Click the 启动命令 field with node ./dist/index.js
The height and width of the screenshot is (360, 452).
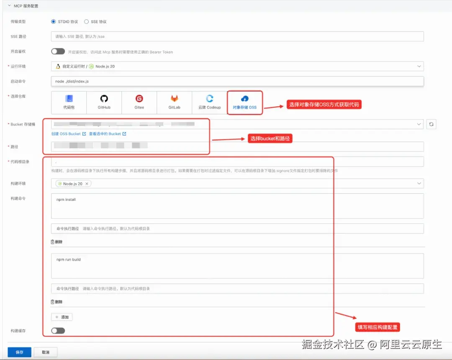pyautogui.click(x=237, y=81)
